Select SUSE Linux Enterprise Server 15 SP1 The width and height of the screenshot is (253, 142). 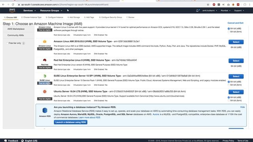coord(236,77)
